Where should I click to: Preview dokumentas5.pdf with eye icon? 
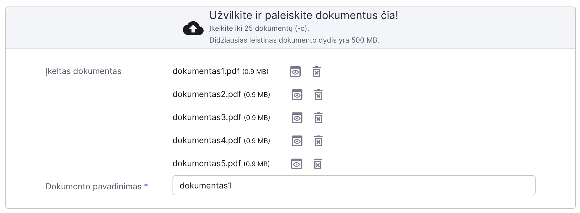tap(296, 164)
